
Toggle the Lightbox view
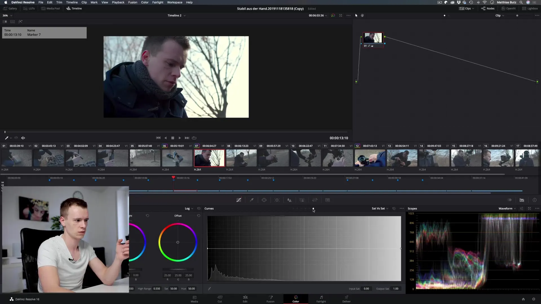530,8
